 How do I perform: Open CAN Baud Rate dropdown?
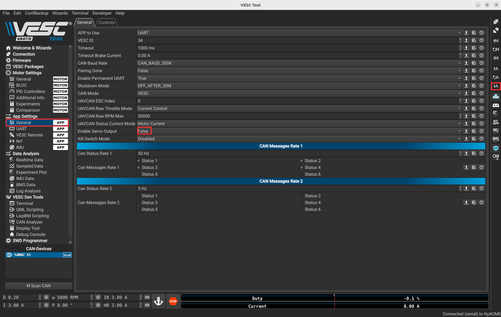[x=299, y=63]
